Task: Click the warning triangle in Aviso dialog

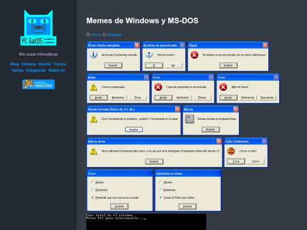Action: click(x=93, y=87)
